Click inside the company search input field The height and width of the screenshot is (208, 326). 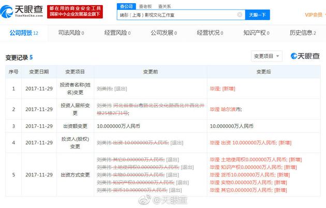click(176, 15)
